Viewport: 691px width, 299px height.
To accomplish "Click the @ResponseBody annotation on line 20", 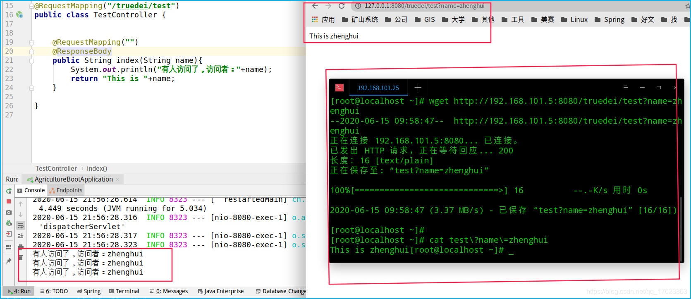I will click(82, 51).
